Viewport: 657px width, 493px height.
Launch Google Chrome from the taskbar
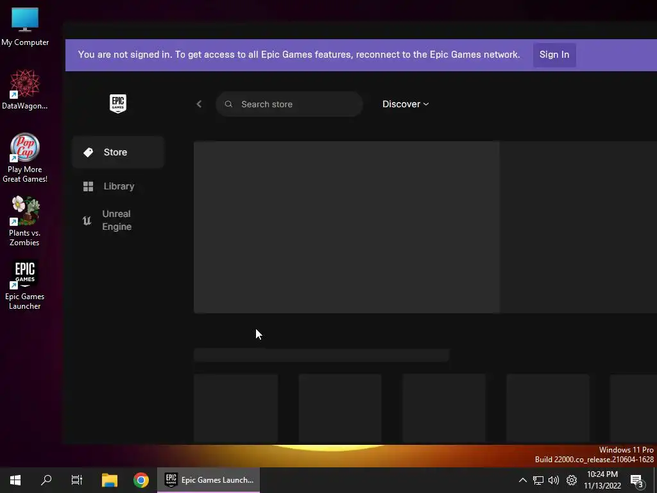pyautogui.click(x=141, y=480)
